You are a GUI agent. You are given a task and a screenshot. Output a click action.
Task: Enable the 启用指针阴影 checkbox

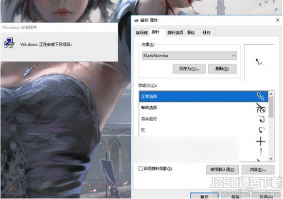coord(141,169)
